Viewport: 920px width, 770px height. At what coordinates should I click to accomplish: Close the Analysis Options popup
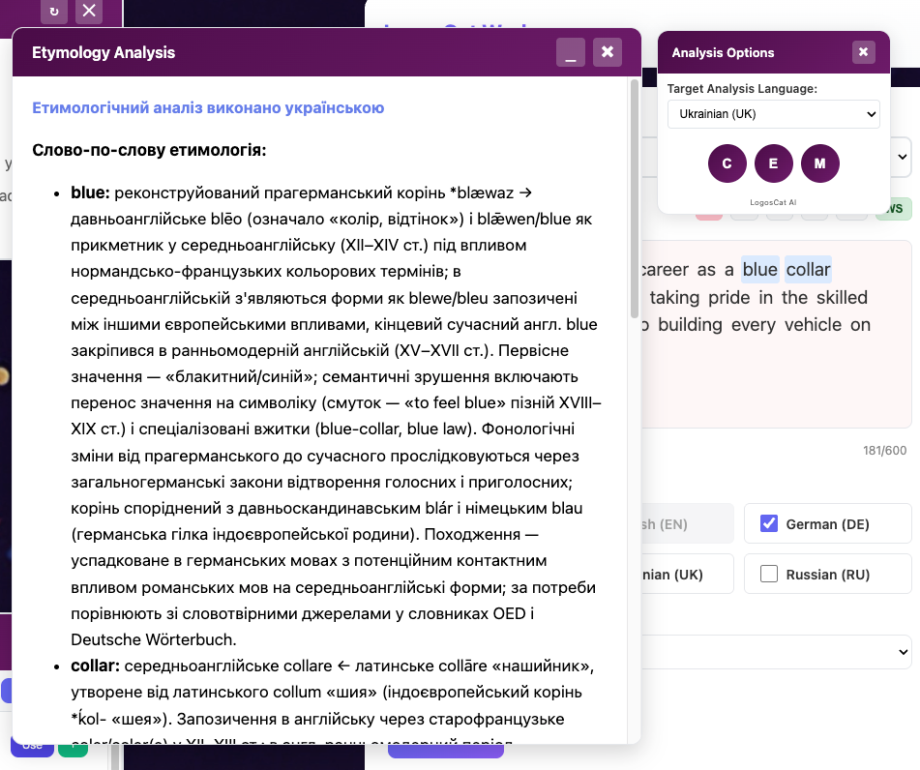863,52
